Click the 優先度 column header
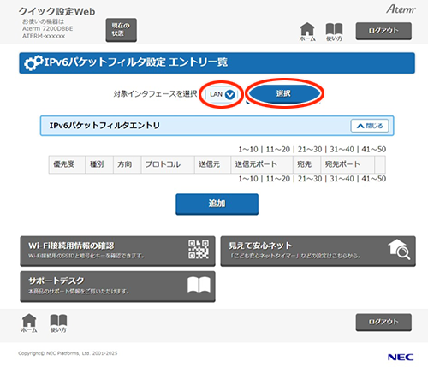 click(x=67, y=164)
